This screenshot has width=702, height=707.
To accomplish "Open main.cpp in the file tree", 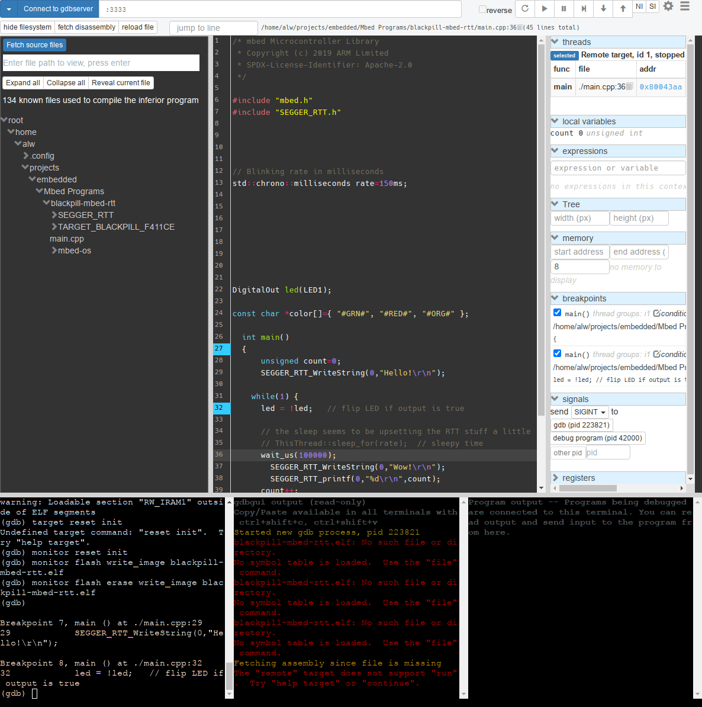I will [x=67, y=239].
